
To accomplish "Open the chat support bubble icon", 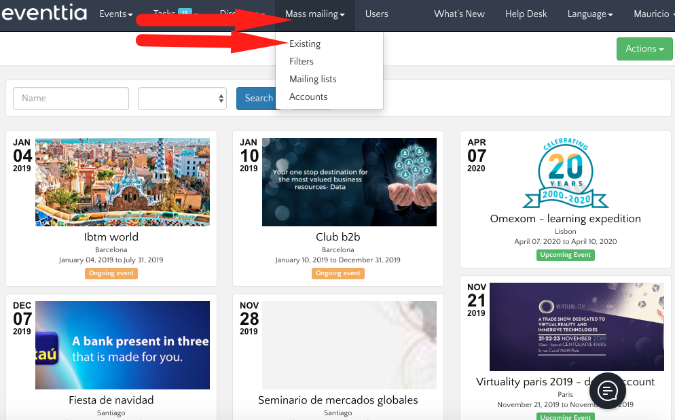I will point(607,391).
